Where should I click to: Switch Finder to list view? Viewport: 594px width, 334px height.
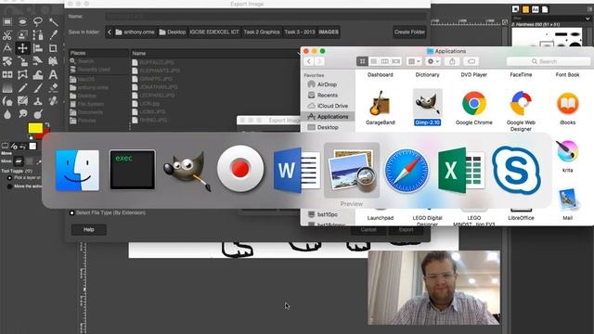pos(373,61)
